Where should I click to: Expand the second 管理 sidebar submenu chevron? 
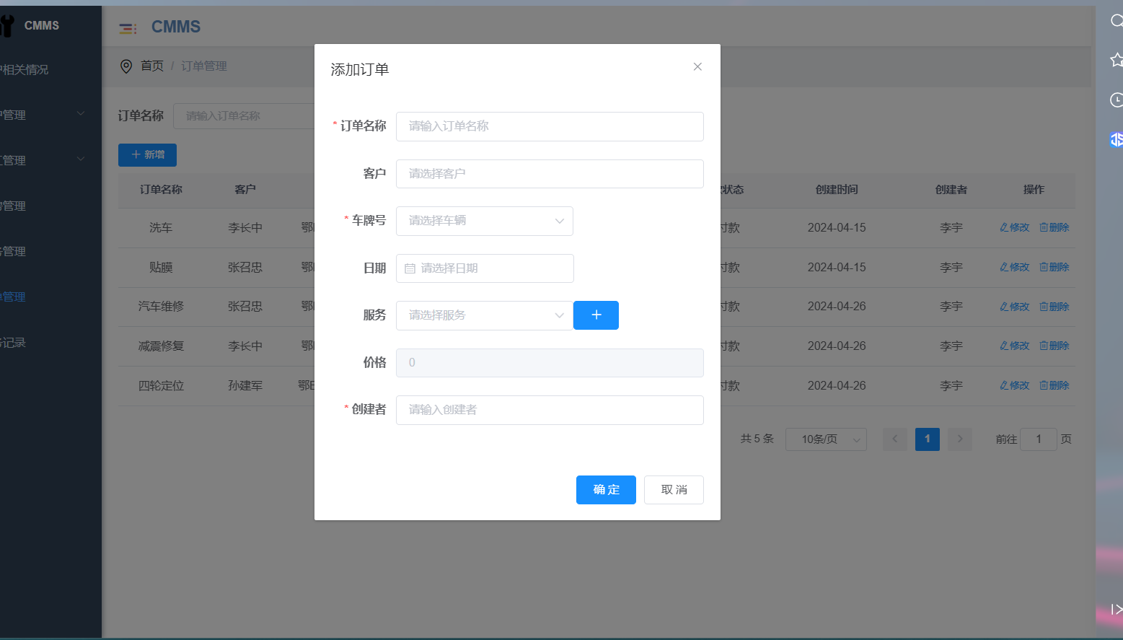(x=81, y=159)
